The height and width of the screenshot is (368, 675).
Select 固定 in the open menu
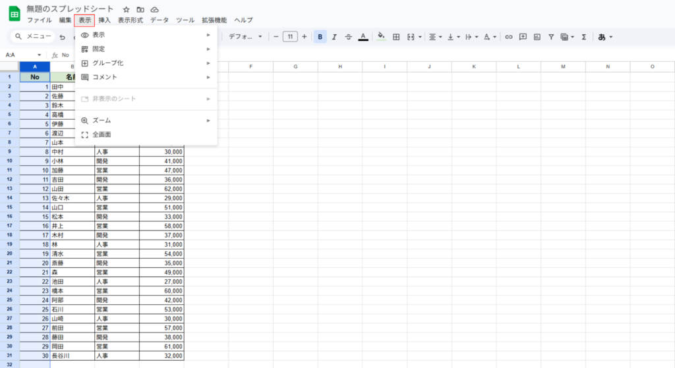(145, 49)
